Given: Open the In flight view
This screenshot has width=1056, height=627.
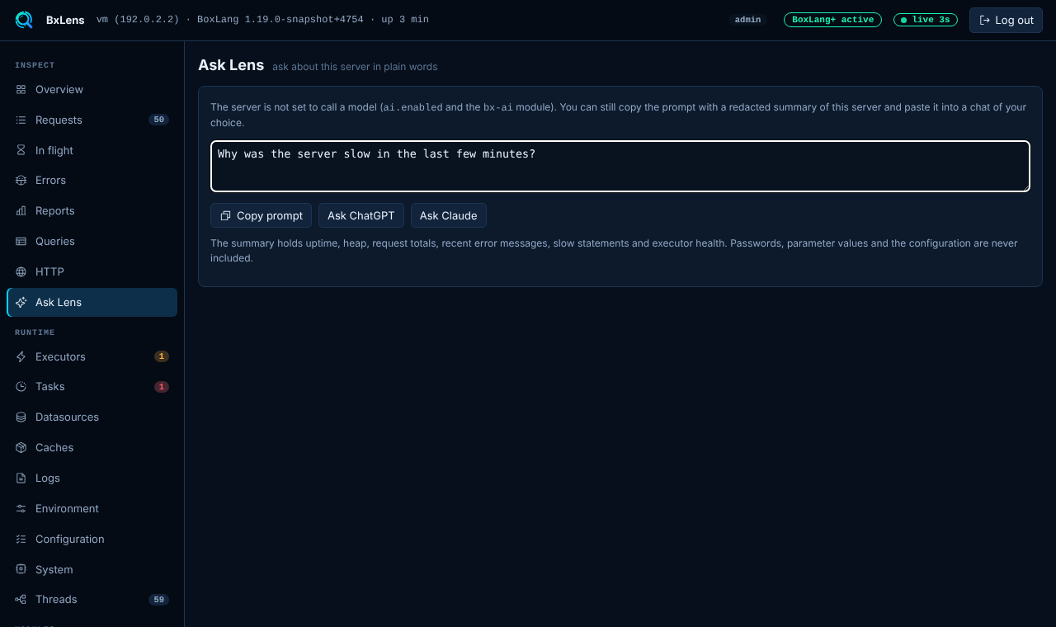Looking at the screenshot, I should (92, 150).
